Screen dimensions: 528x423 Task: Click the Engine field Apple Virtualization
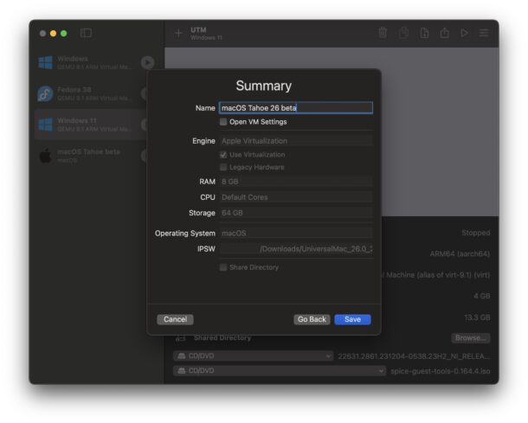296,141
